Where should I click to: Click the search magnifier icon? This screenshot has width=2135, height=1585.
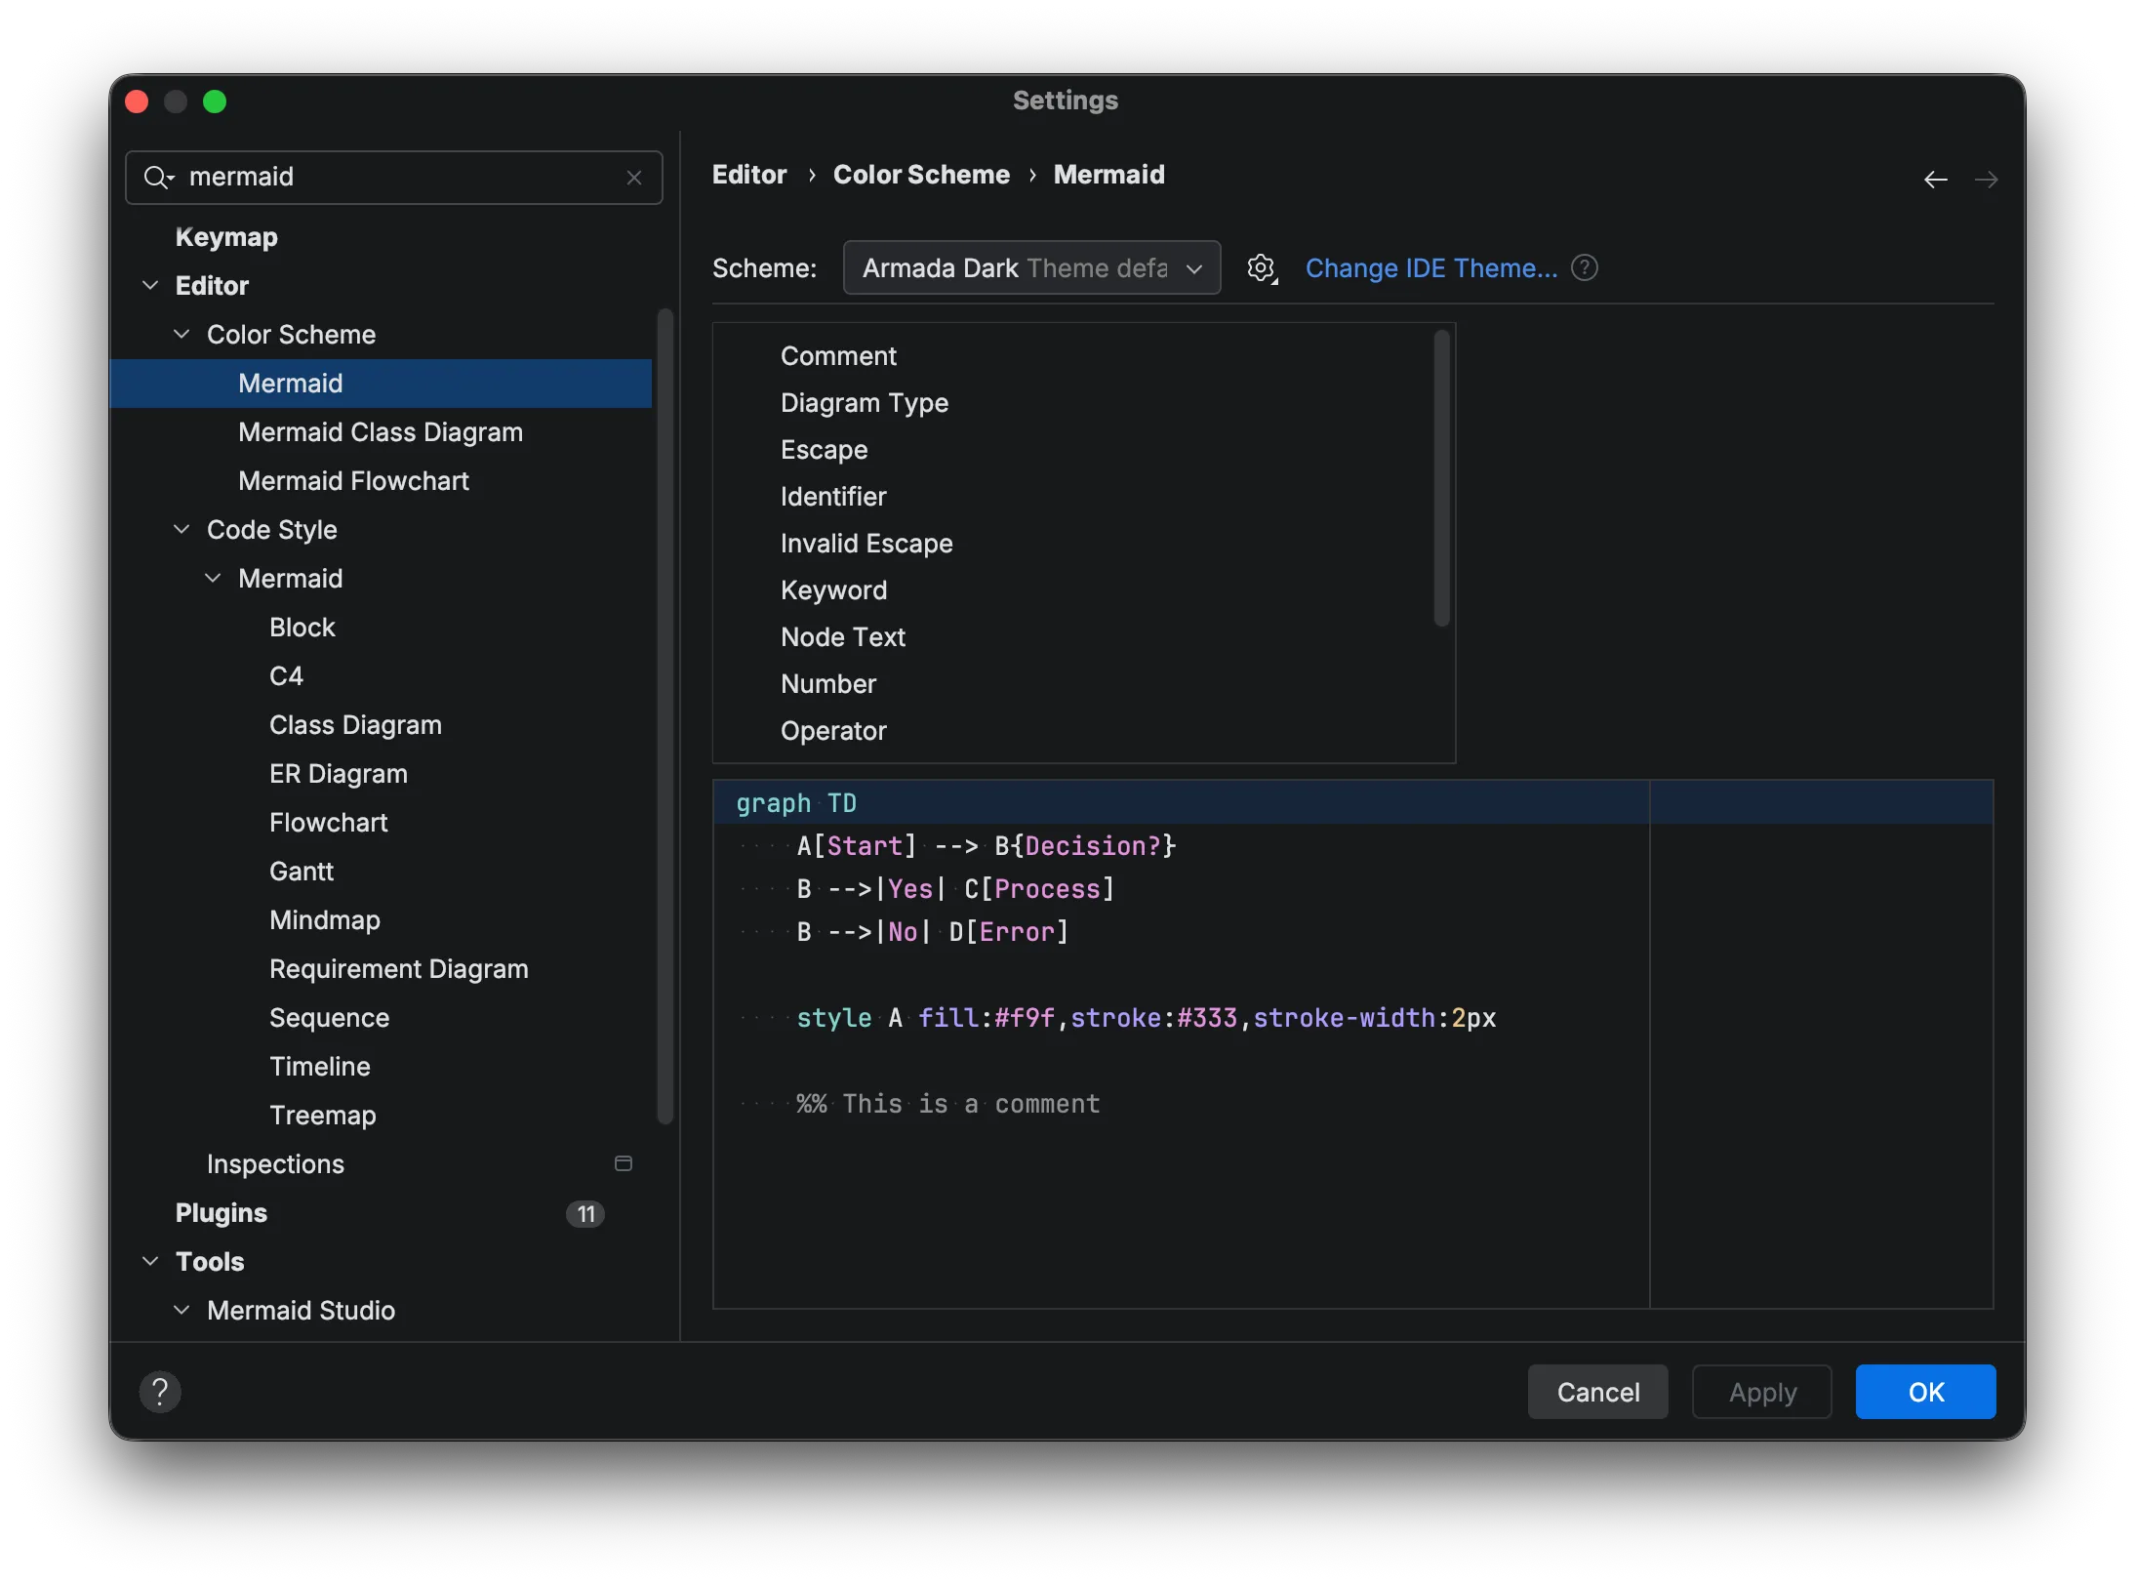[x=159, y=177]
